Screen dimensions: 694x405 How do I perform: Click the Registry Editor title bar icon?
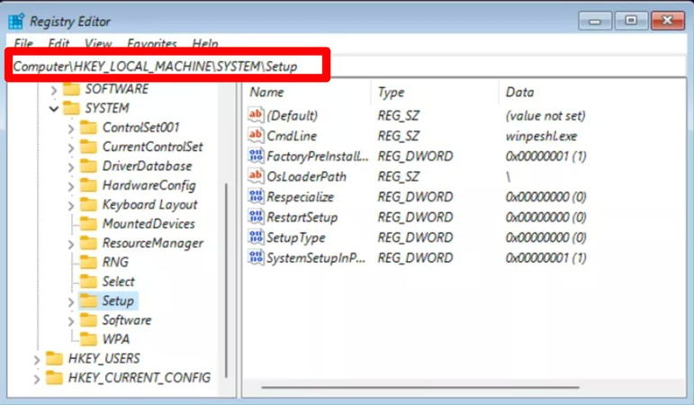click(16, 20)
